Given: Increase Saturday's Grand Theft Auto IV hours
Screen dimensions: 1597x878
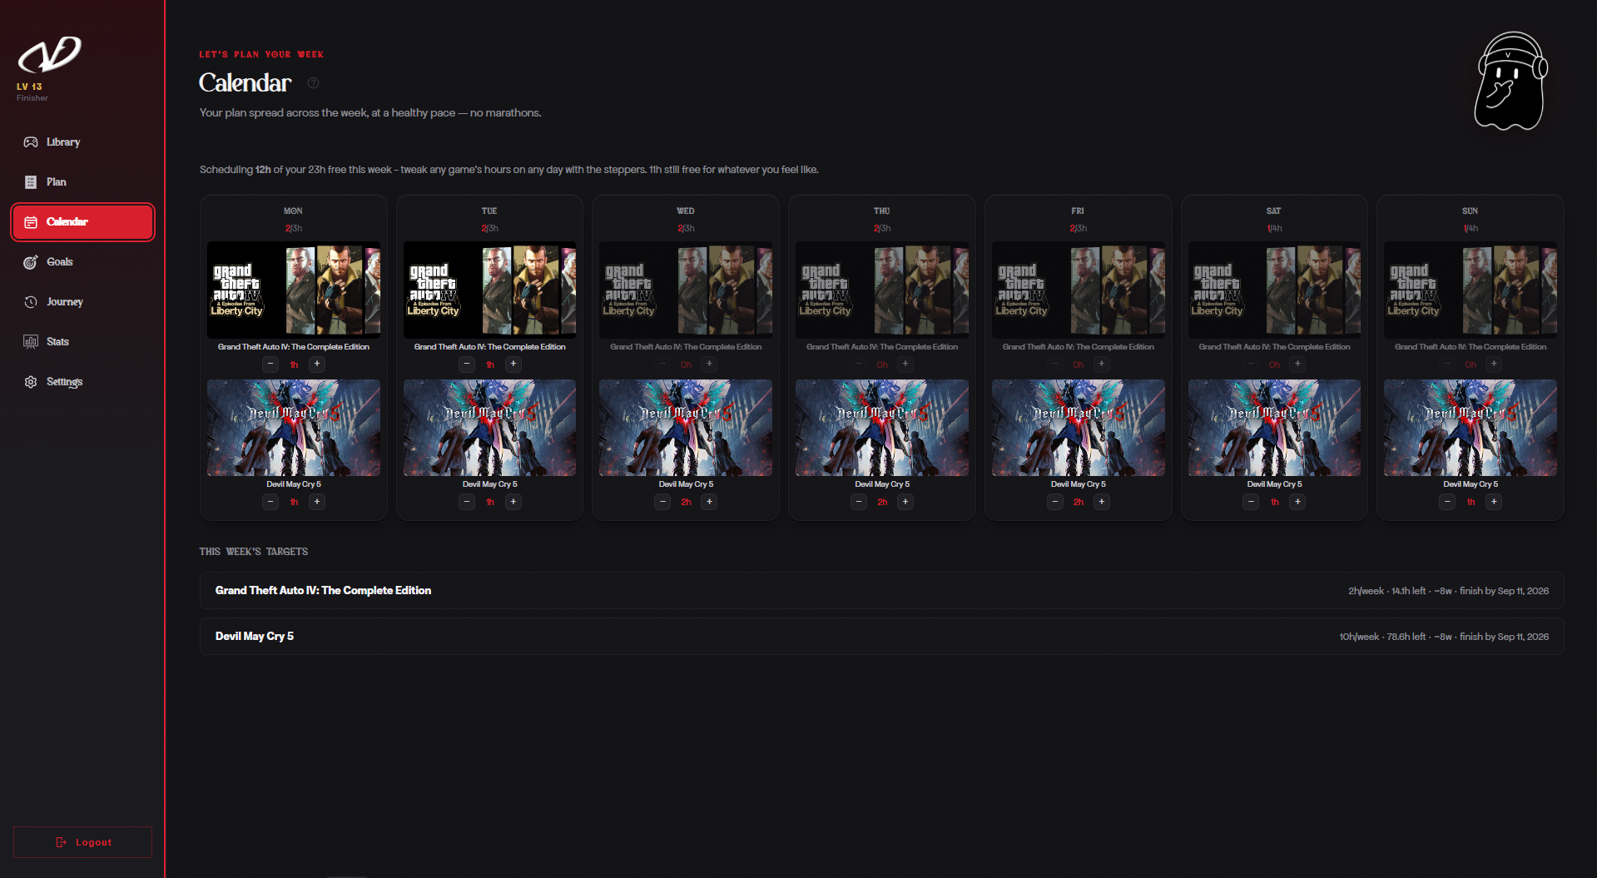Looking at the screenshot, I should pos(1297,364).
